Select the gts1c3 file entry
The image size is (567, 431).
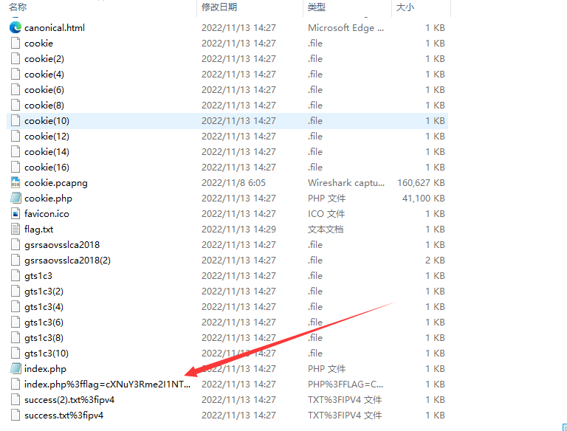click(38, 275)
